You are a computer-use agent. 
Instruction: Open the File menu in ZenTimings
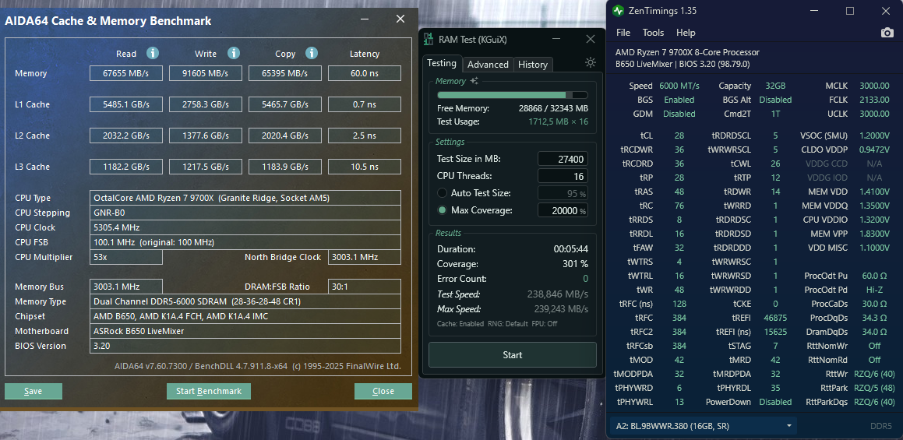623,33
